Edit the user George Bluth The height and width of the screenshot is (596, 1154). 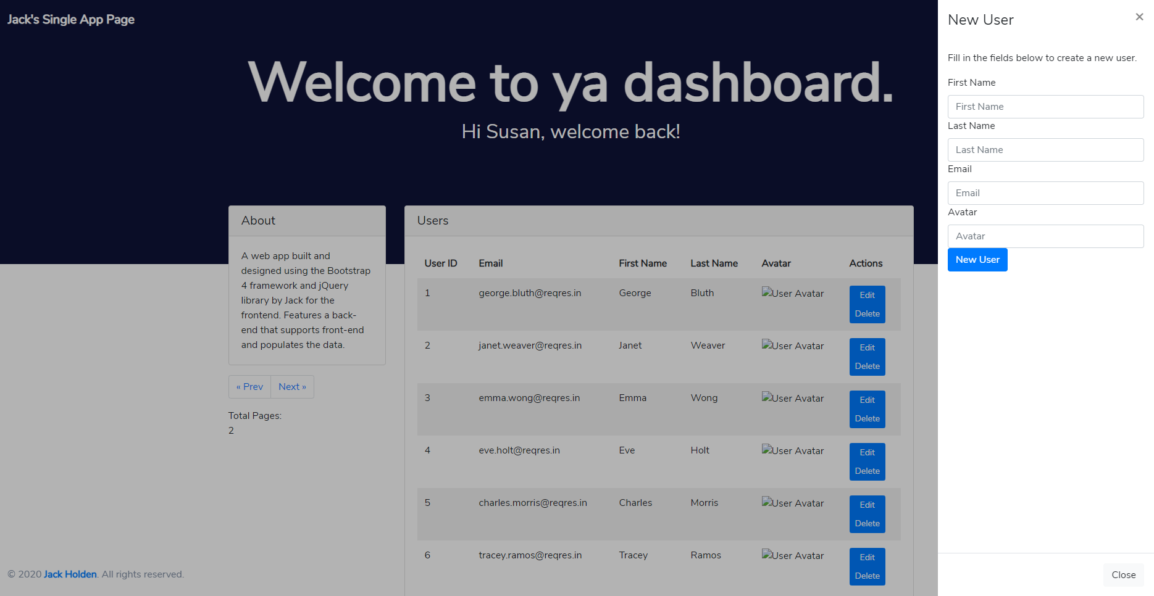(x=867, y=295)
